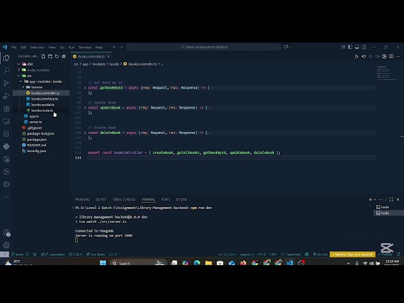Open Manage gear in activity bar
Image resolution: width=404 pixels, height=303 pixels.
[x=6, y=245]
